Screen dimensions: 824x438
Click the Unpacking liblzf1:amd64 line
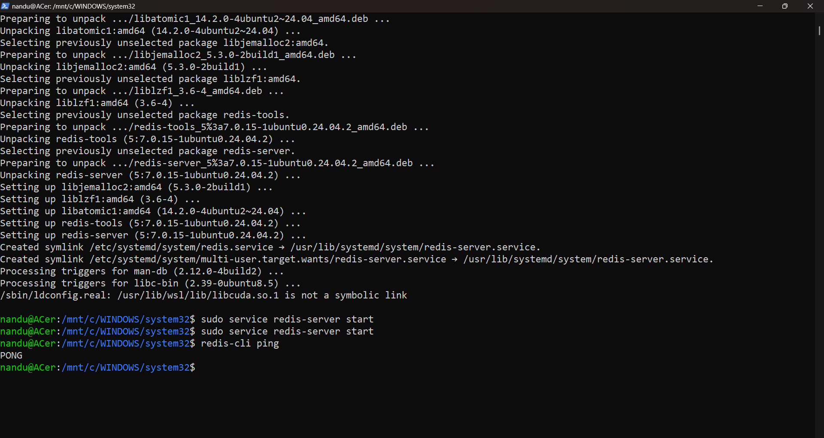(97, 103)
